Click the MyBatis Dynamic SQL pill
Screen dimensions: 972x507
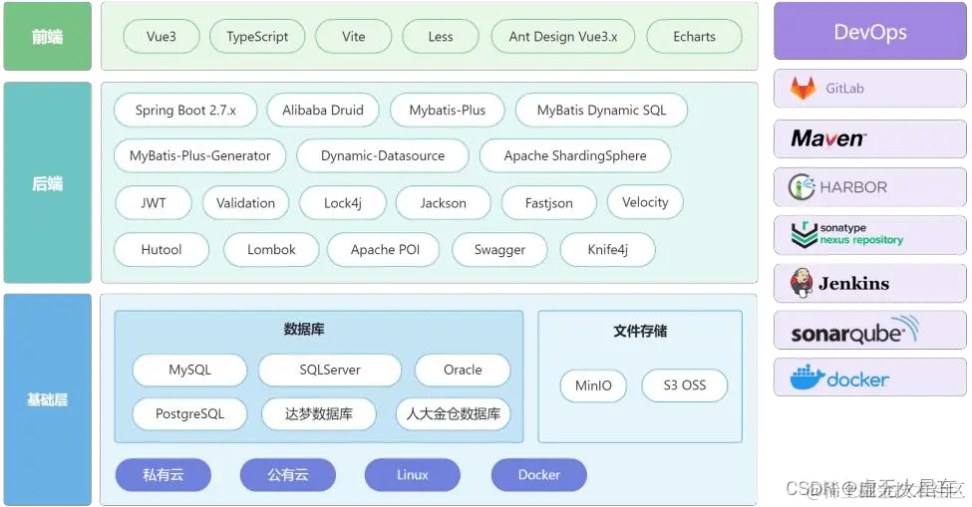pos(601,111)
